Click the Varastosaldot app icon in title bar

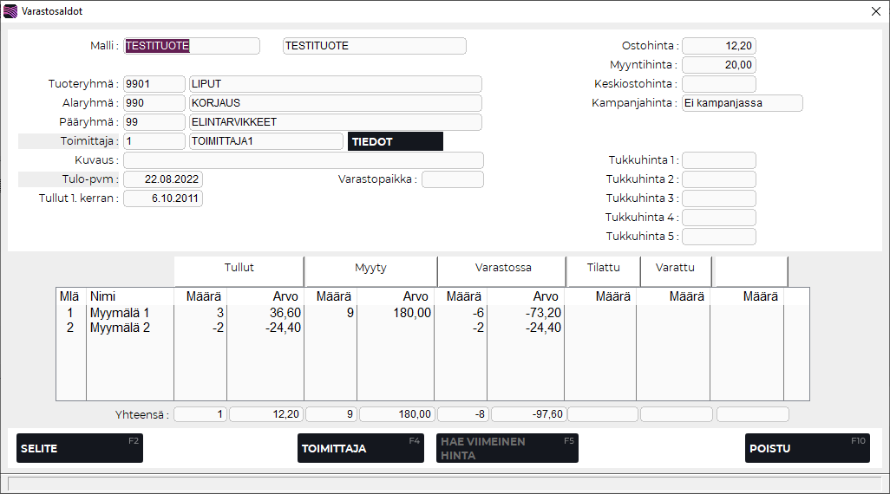10,11
